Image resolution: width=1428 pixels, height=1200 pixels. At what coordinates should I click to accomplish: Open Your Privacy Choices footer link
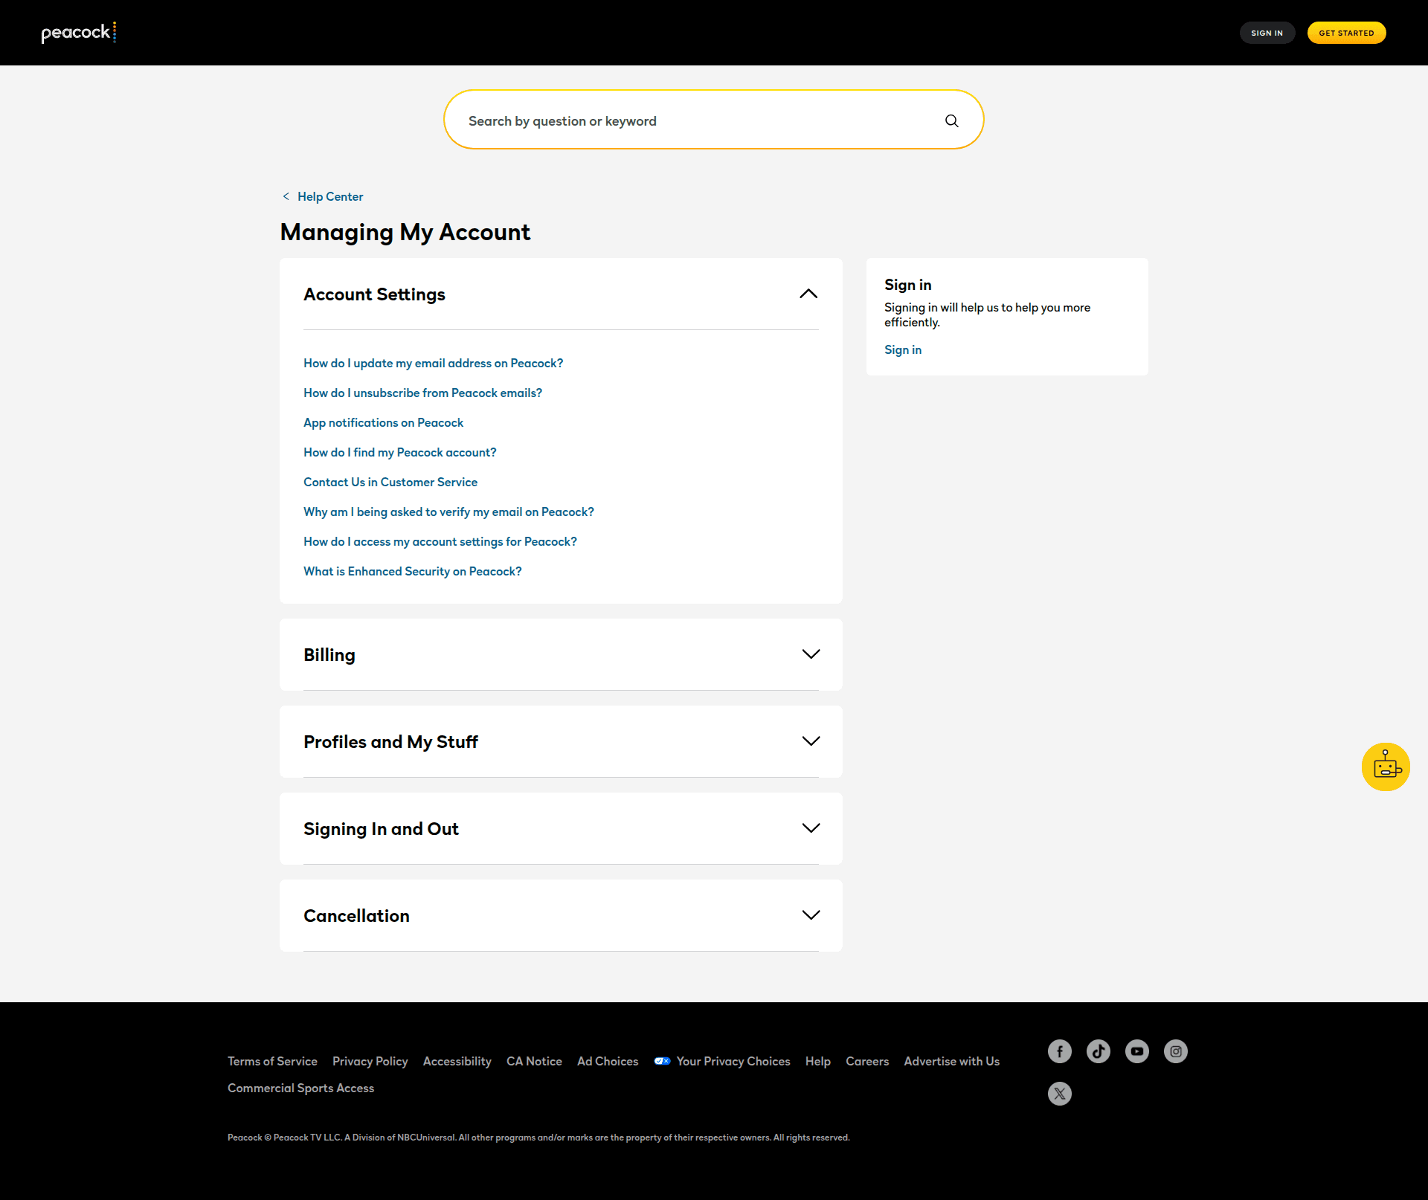tap(733, 1061)
